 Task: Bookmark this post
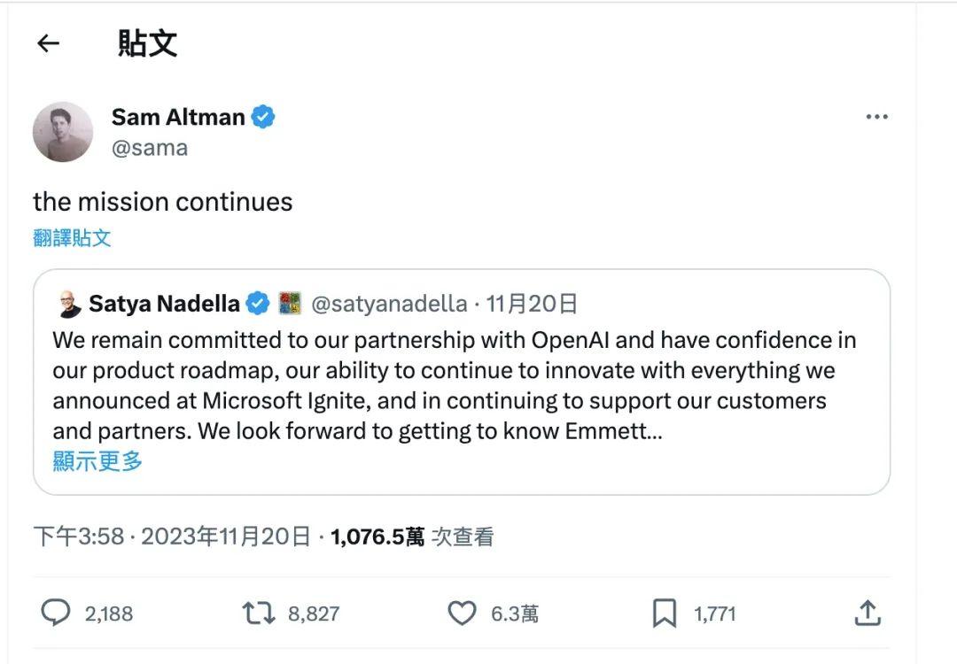coord(665,613)
